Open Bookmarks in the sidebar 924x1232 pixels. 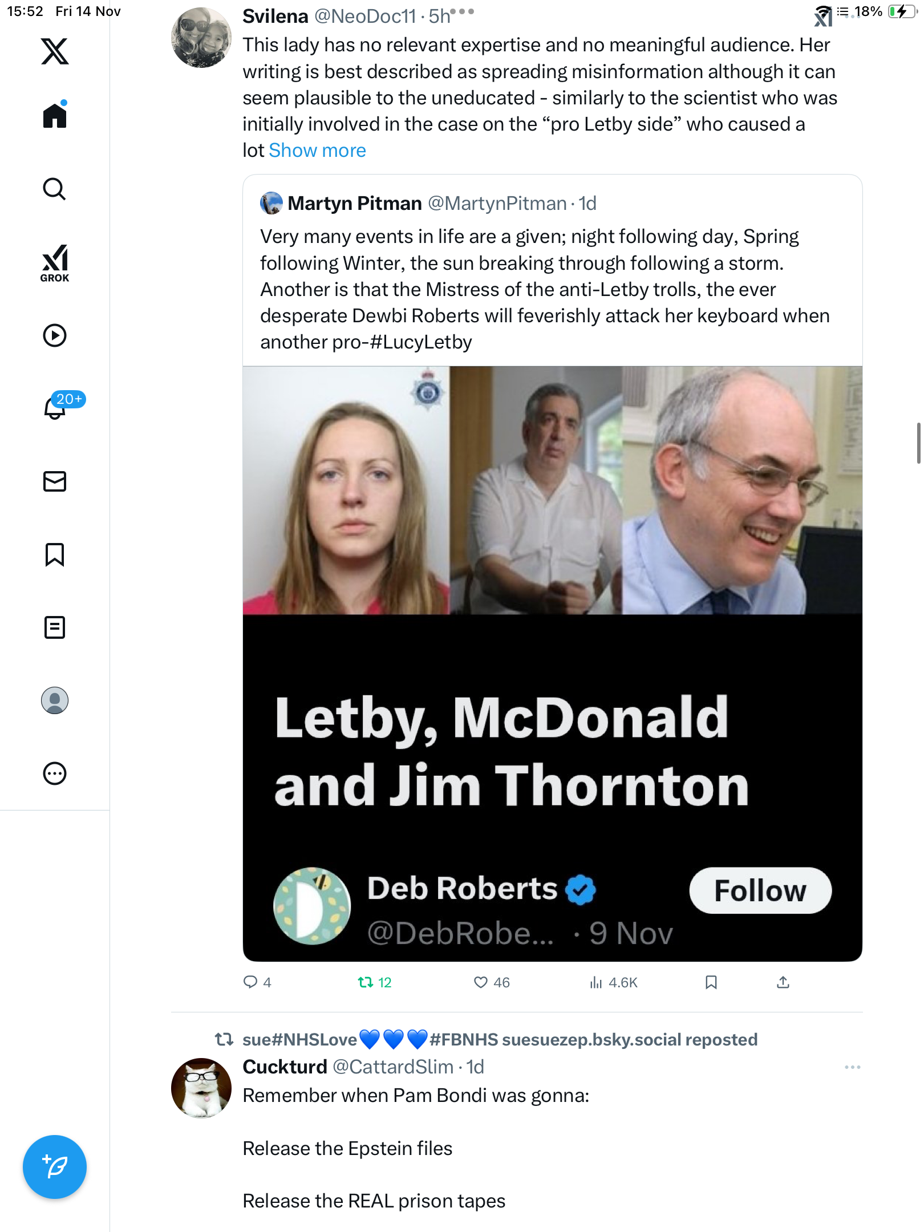55,554
